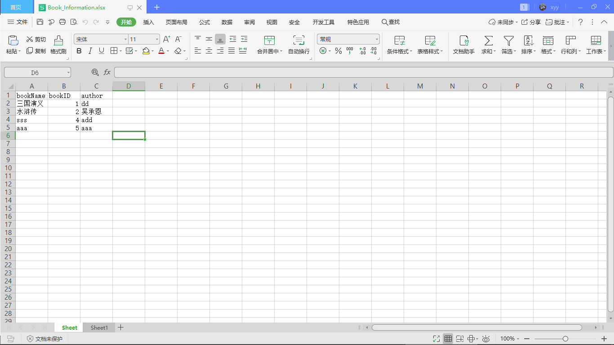The width and height of the screenshot is (614, 345).
Task: Open the fill color bucket dropdown
Action: pyautogui.click(x=152, y=52)
